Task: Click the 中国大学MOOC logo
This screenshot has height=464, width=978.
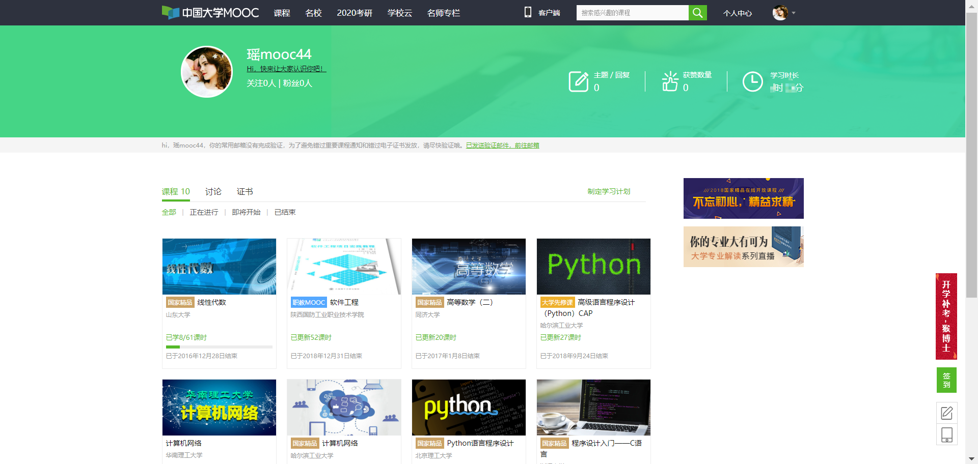Action: click(x=210, y=13)
